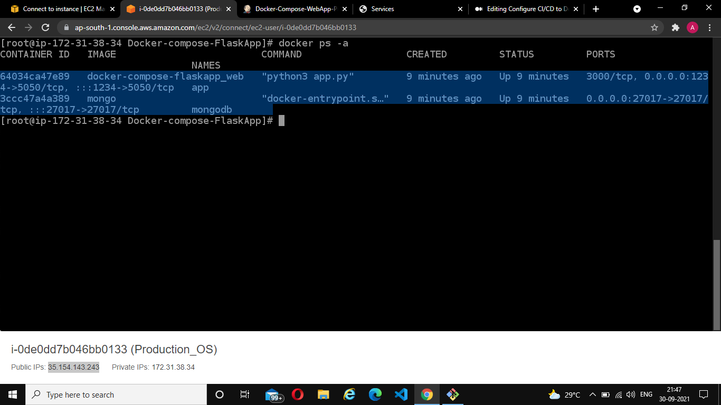Open a new tab with the plus icon
Viewport: 721px width, 405px height.
[595, 8]
